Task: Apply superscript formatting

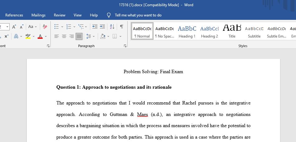Action: point(7,36)
